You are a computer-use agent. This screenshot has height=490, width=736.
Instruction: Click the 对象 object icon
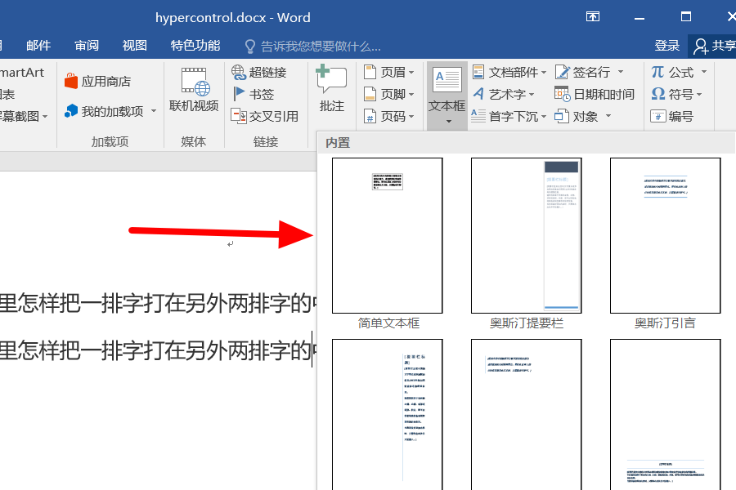click(x=562, y=116)
